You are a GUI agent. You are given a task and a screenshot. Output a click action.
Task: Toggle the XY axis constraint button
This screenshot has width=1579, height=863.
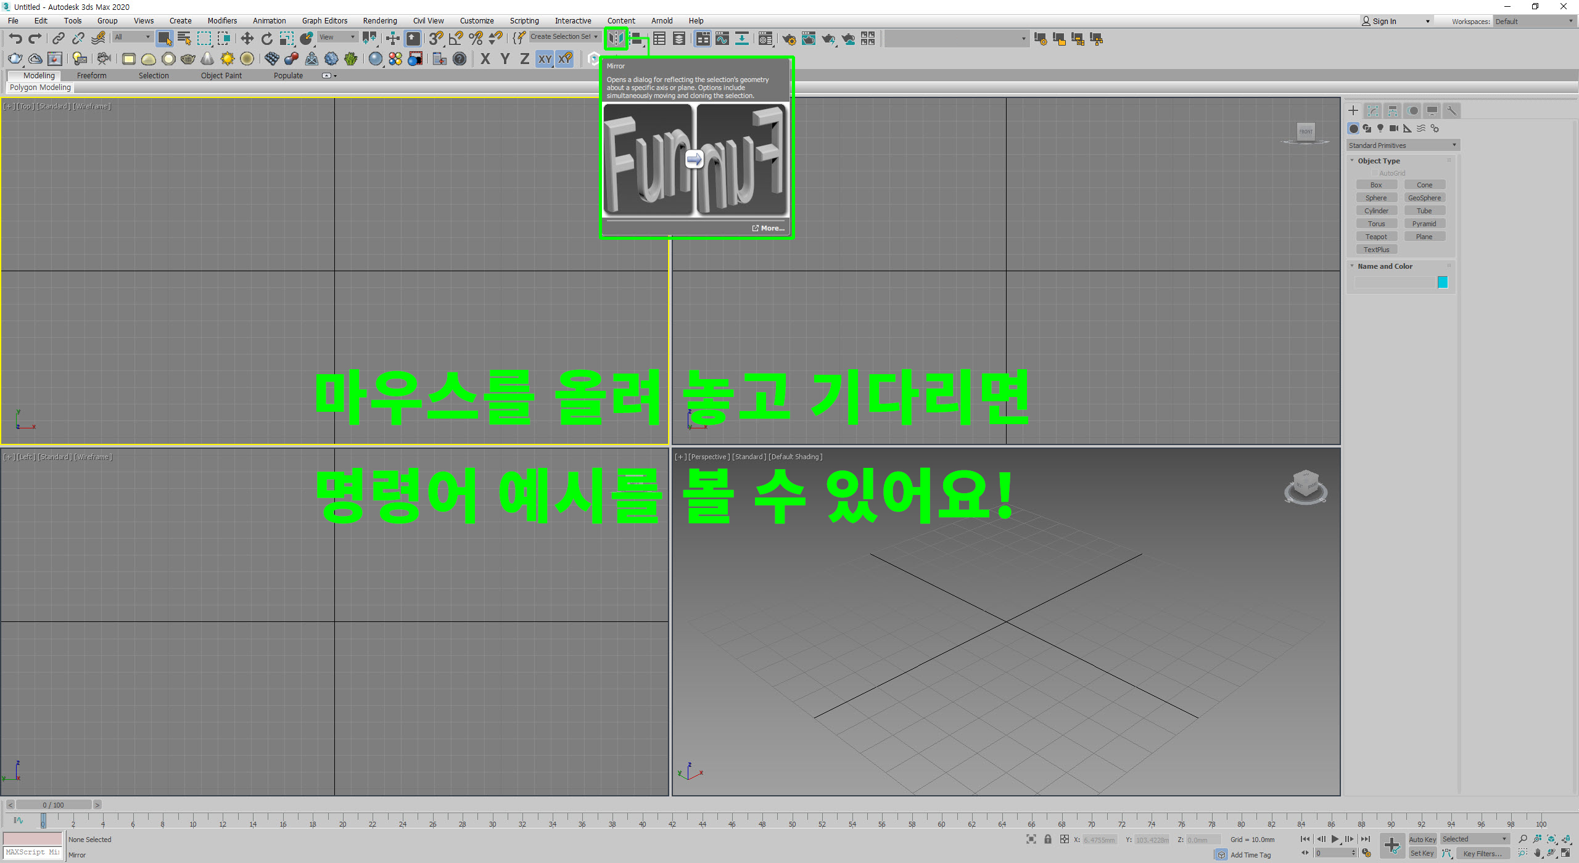point(545,59)
